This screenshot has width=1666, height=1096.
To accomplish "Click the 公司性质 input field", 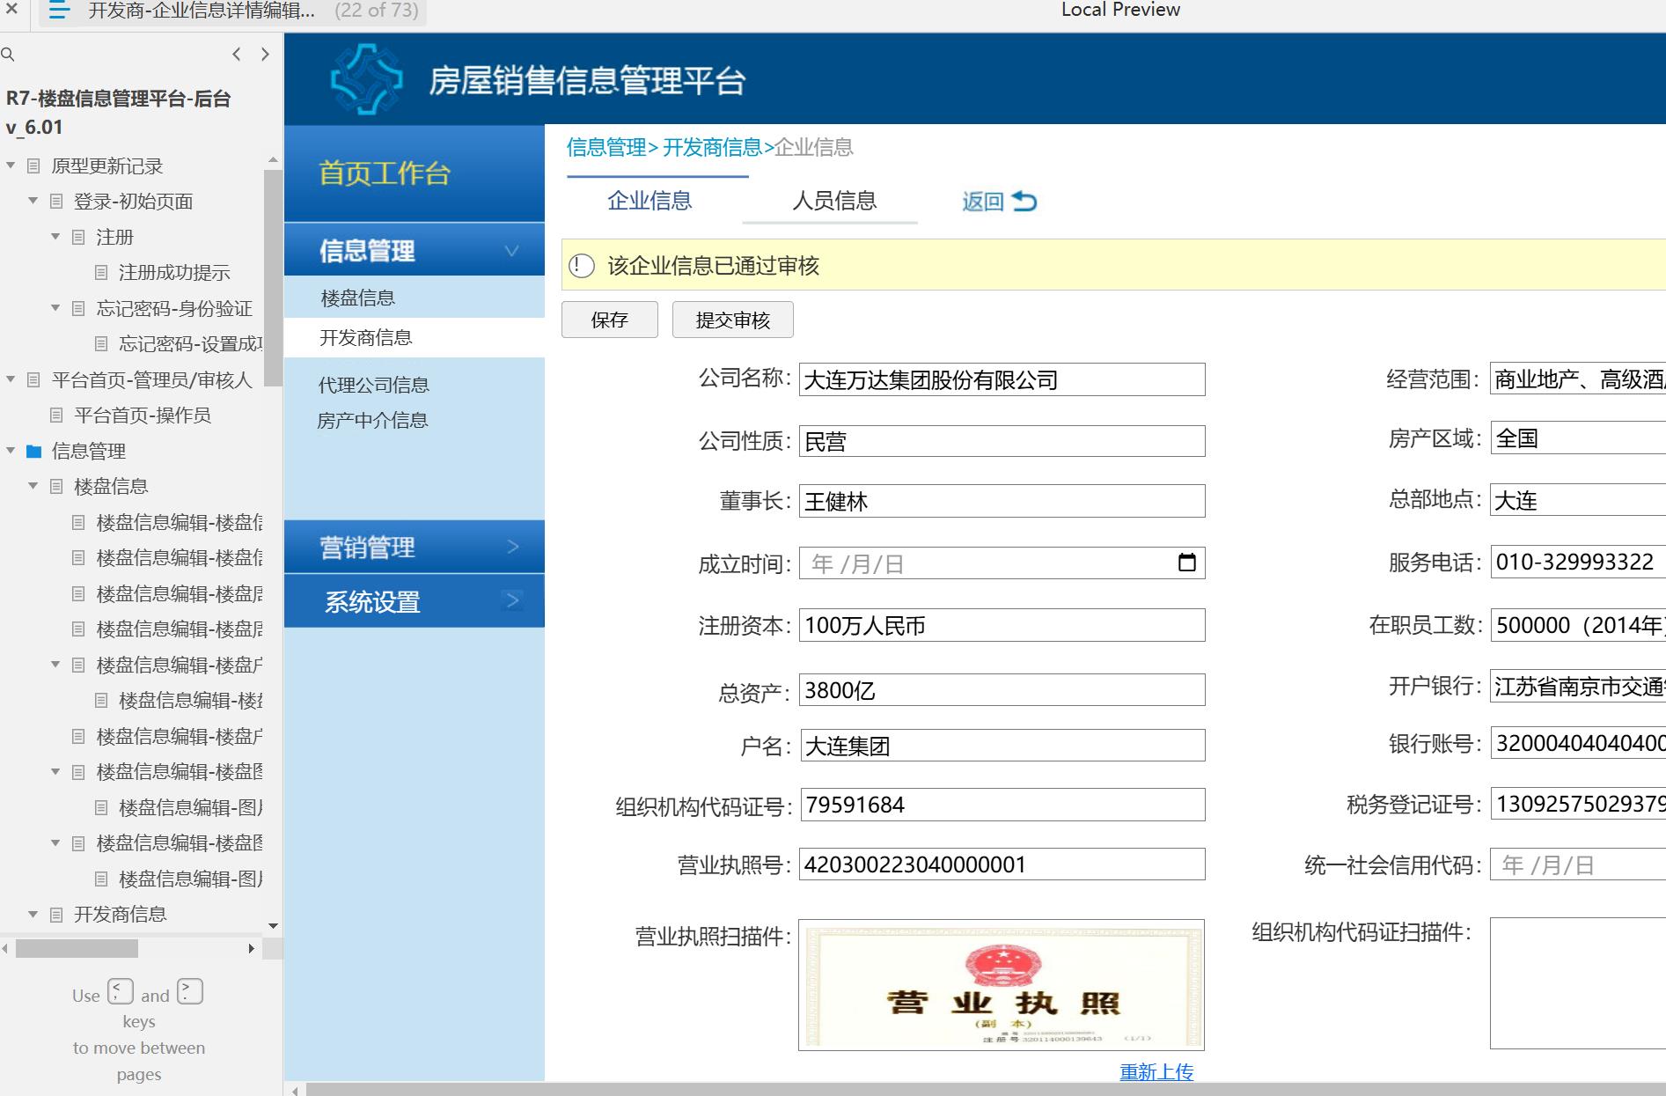I will pyautogui.click(x=1002, y=441).
